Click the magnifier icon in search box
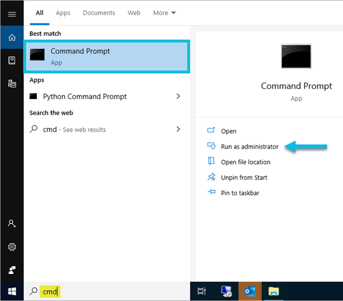 click(33, 291)
